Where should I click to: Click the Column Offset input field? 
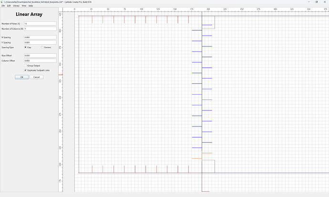point(40,60)
